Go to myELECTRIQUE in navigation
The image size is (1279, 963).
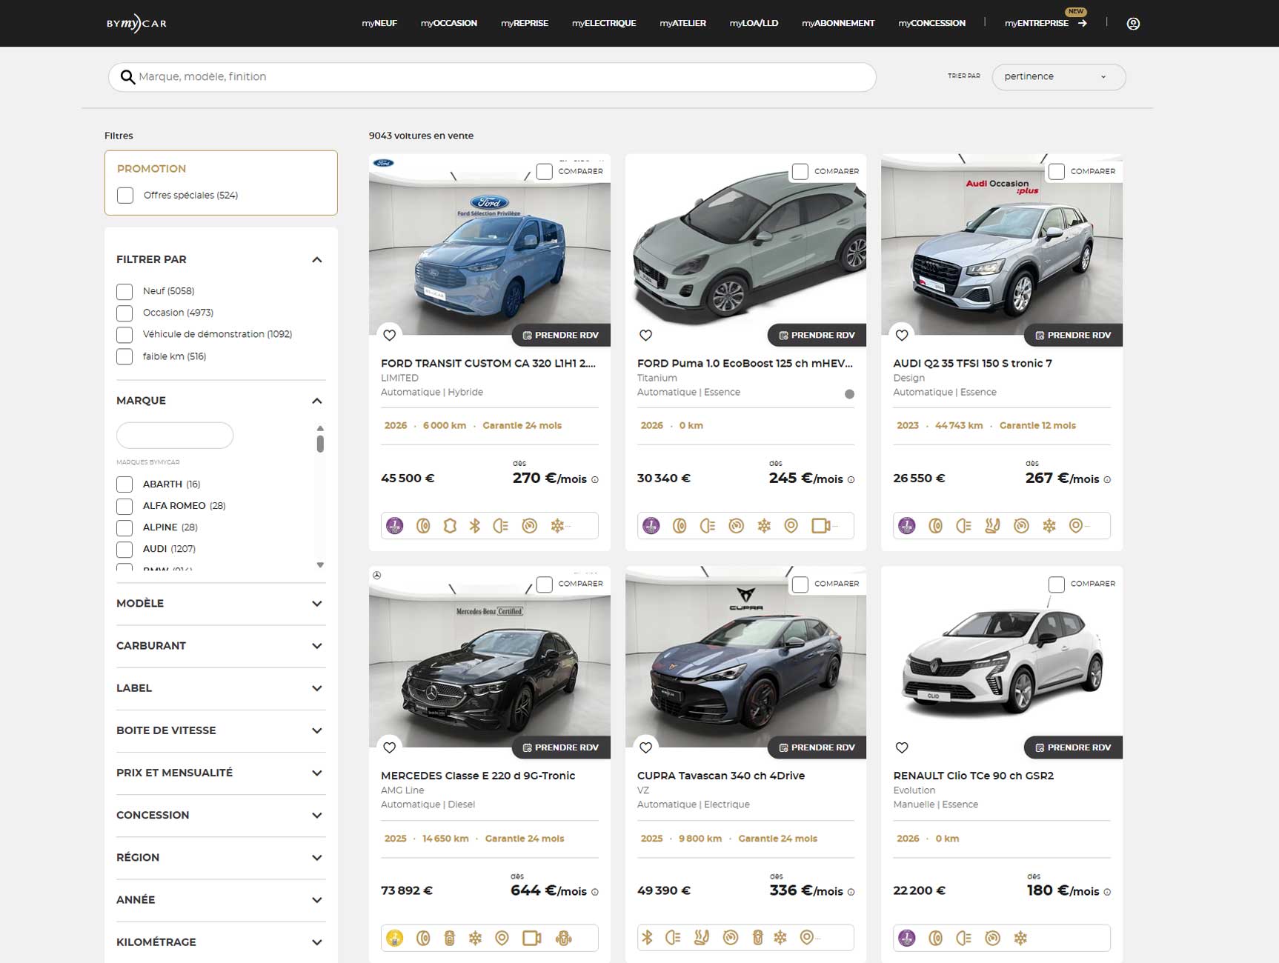click(603, 24)
